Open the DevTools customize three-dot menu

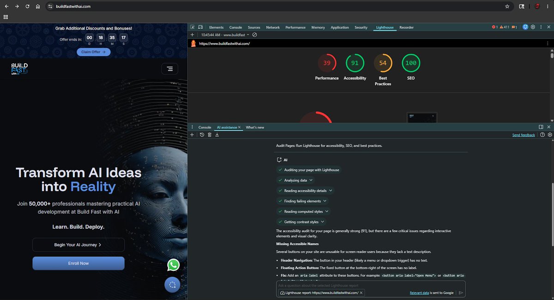[541, 27]
